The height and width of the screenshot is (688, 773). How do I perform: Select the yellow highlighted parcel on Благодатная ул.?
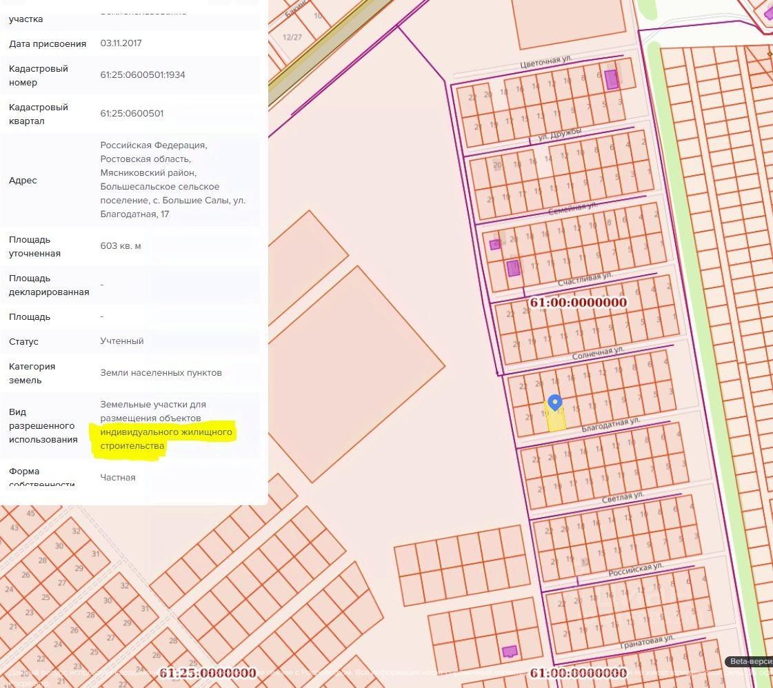coord(556,418)
